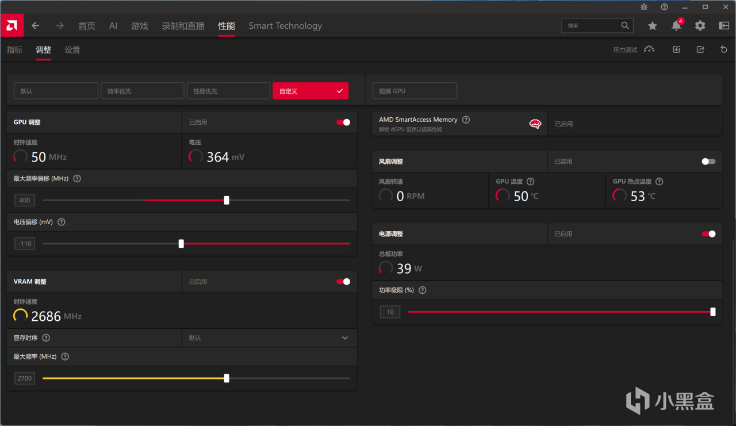Click the reset tuning icon
736x426 pixels.
(x=724, y=49)
